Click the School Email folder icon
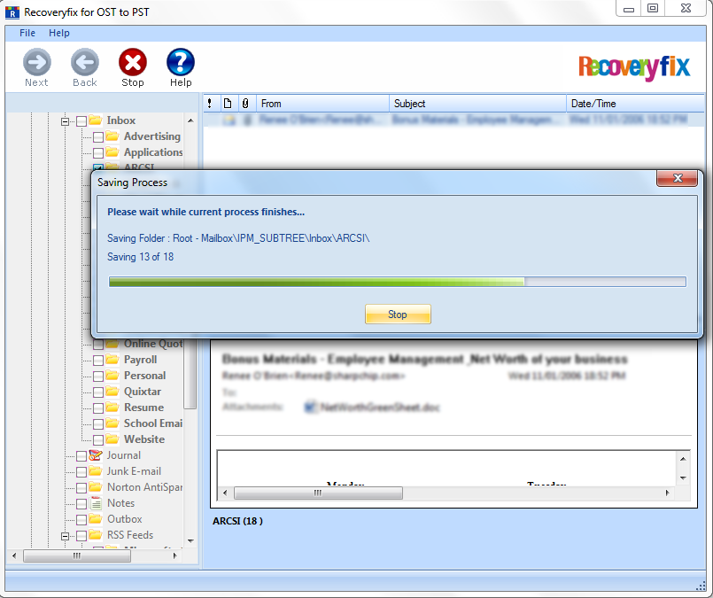The height and width of the screenshot is (598, 713). point(112,423)
